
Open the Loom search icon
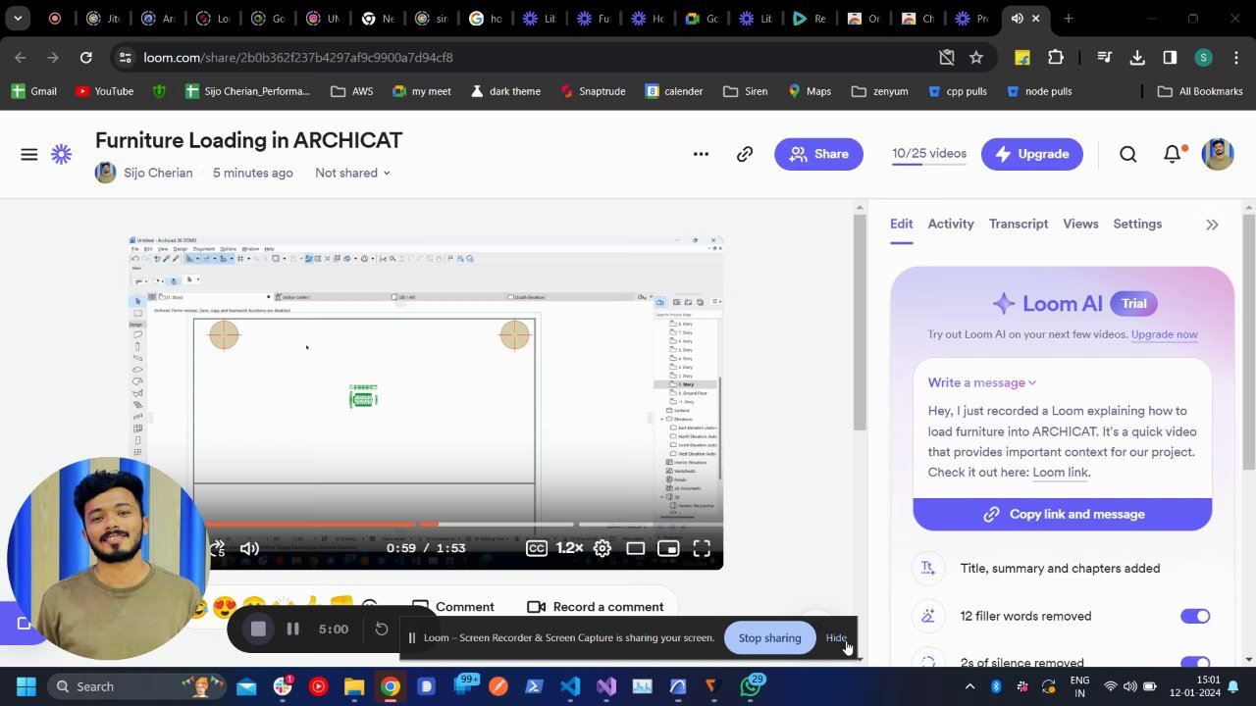pyautogui.click(x=1128, y=154)
